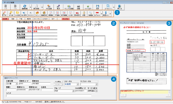Switch to the キャンセル status tab
The width and height of the screenshot is (173, 104).
[37, 19]
